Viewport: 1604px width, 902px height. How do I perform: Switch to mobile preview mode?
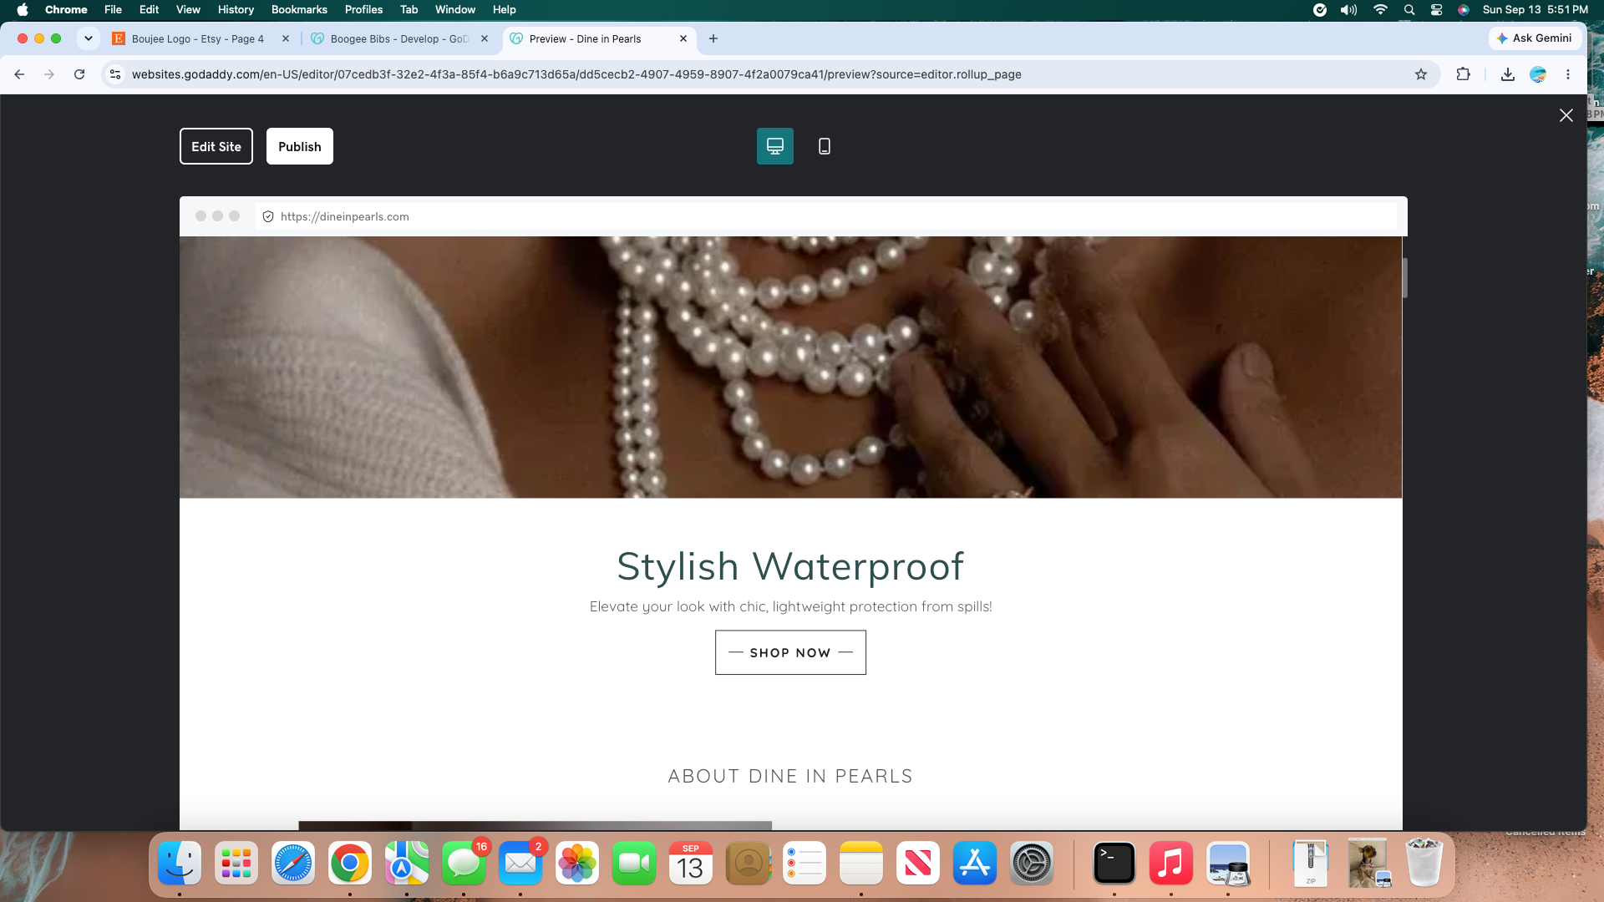click(x=825, y=146)
